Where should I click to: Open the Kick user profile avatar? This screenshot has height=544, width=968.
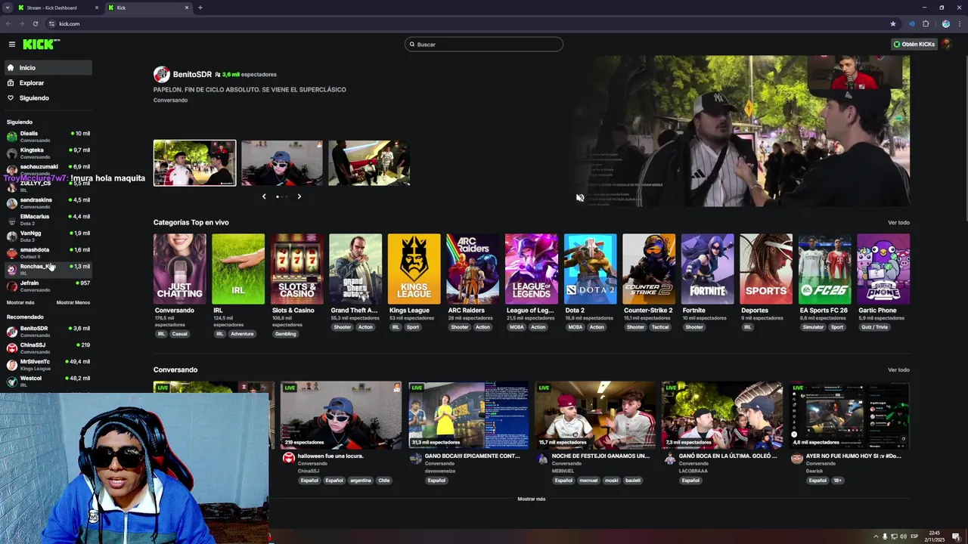[x=946, y=44]
